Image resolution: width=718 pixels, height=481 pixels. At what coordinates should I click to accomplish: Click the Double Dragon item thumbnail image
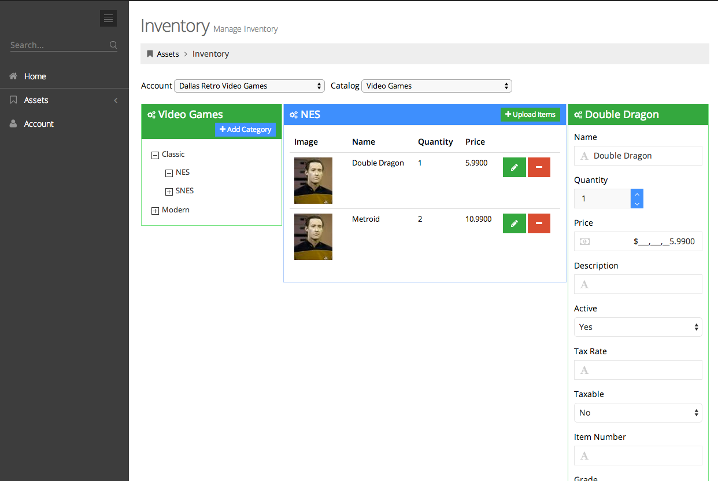(313, 181)
